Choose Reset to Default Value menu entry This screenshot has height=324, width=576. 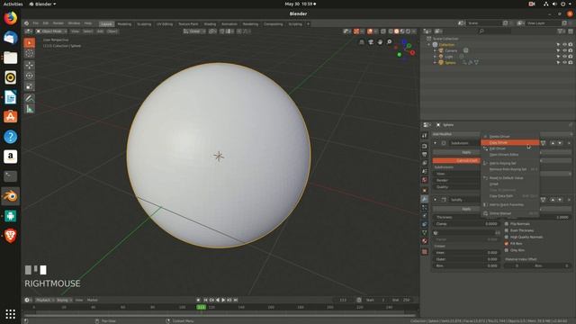pyautogui.click(x=510, y=178)
